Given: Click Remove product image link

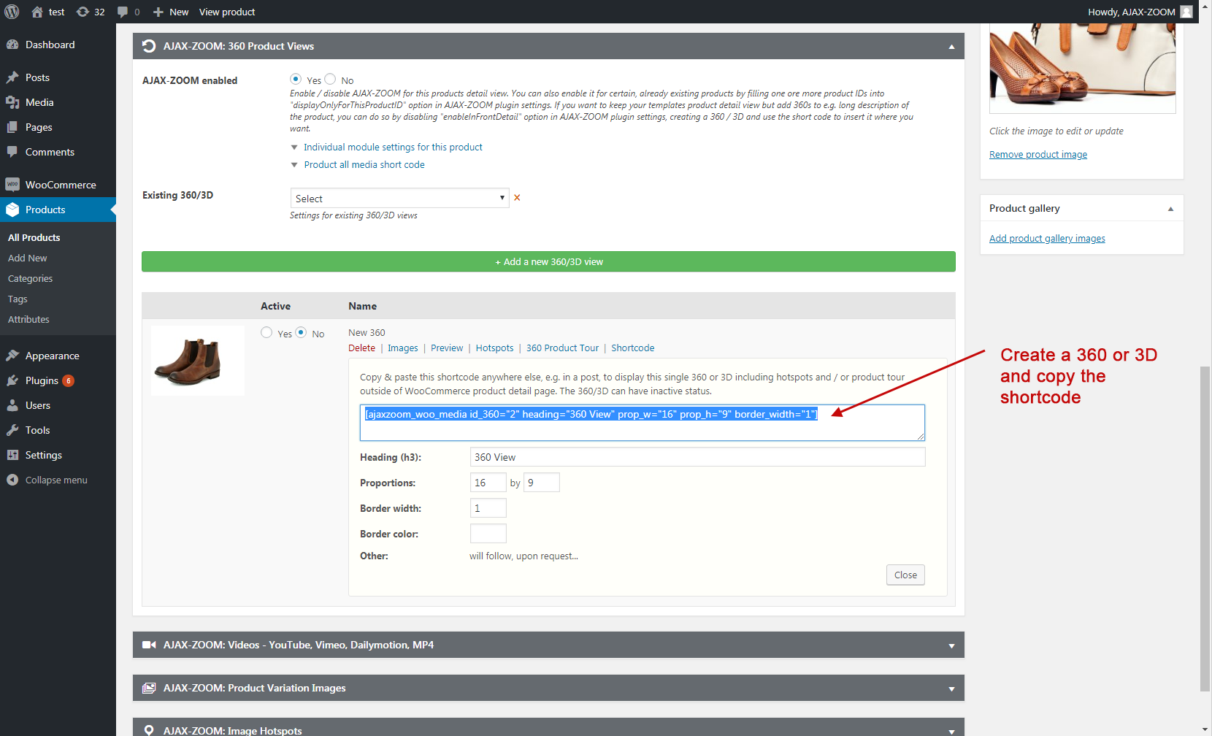Looking at the screenshot, I should click(x=1038, y=154).
